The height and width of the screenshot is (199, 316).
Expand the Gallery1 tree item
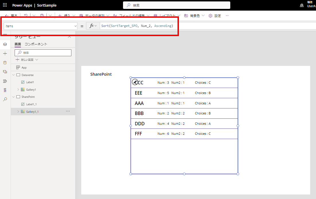(18, 90)
